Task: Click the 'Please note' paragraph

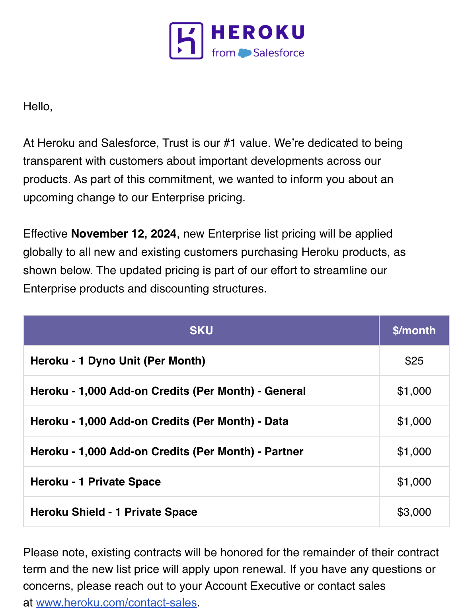Action: tap(231, 569)
